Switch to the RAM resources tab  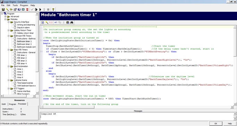(4, 104)
